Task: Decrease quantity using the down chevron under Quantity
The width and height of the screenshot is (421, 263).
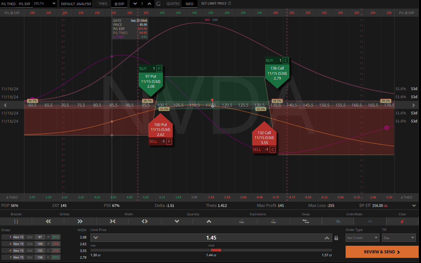Action: tap(177, 221)
